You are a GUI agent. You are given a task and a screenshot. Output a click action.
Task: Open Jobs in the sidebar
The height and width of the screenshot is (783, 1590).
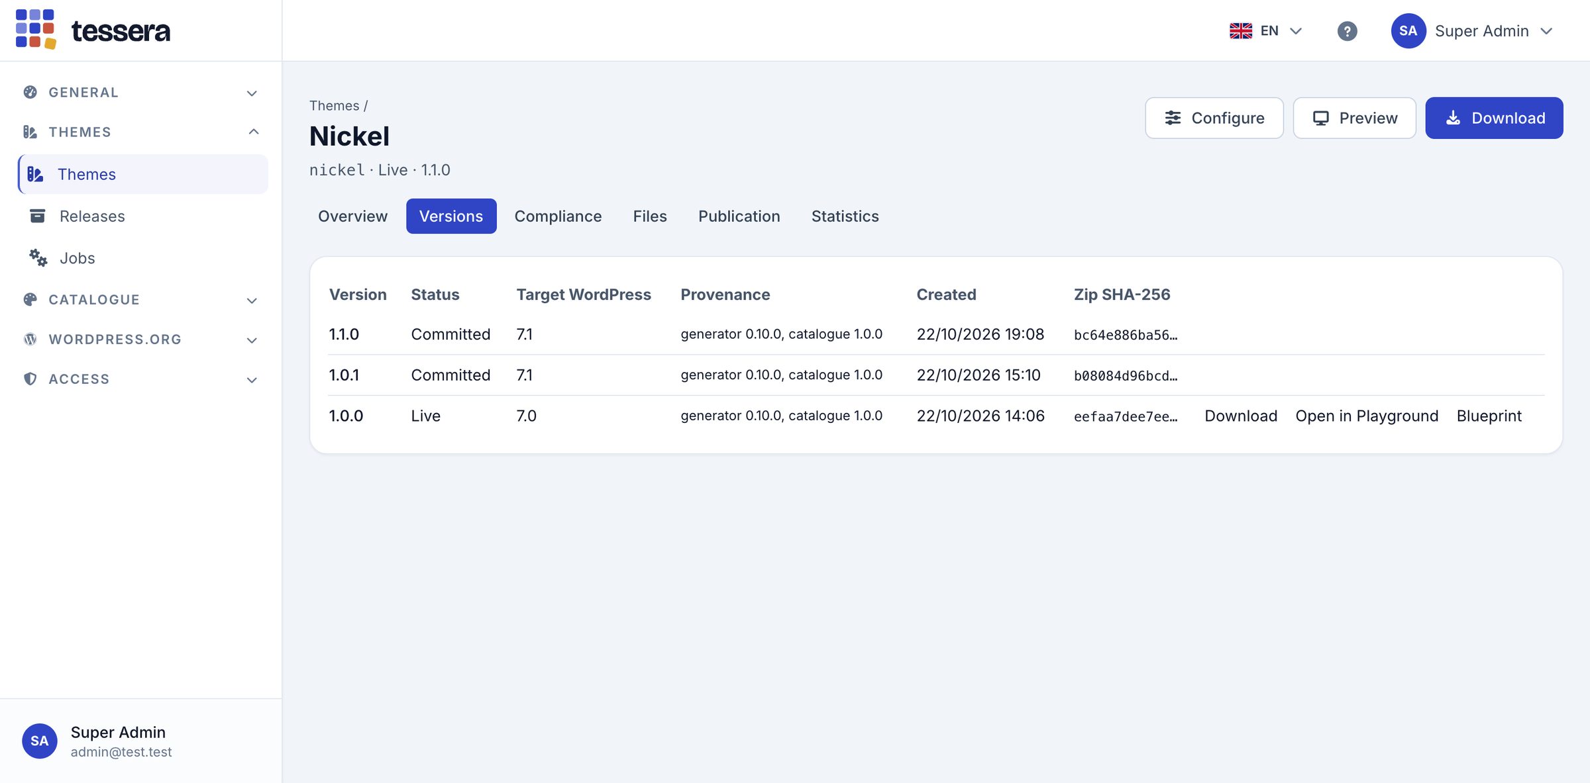click(143, 257)
